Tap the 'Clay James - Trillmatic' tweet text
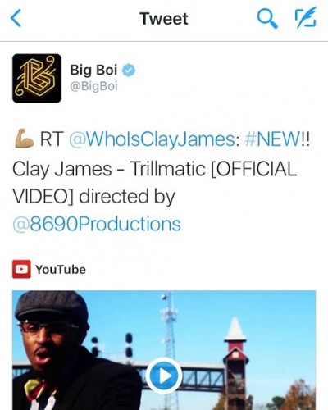The width and height of the screenshot is (328, 410). (109, 169)
